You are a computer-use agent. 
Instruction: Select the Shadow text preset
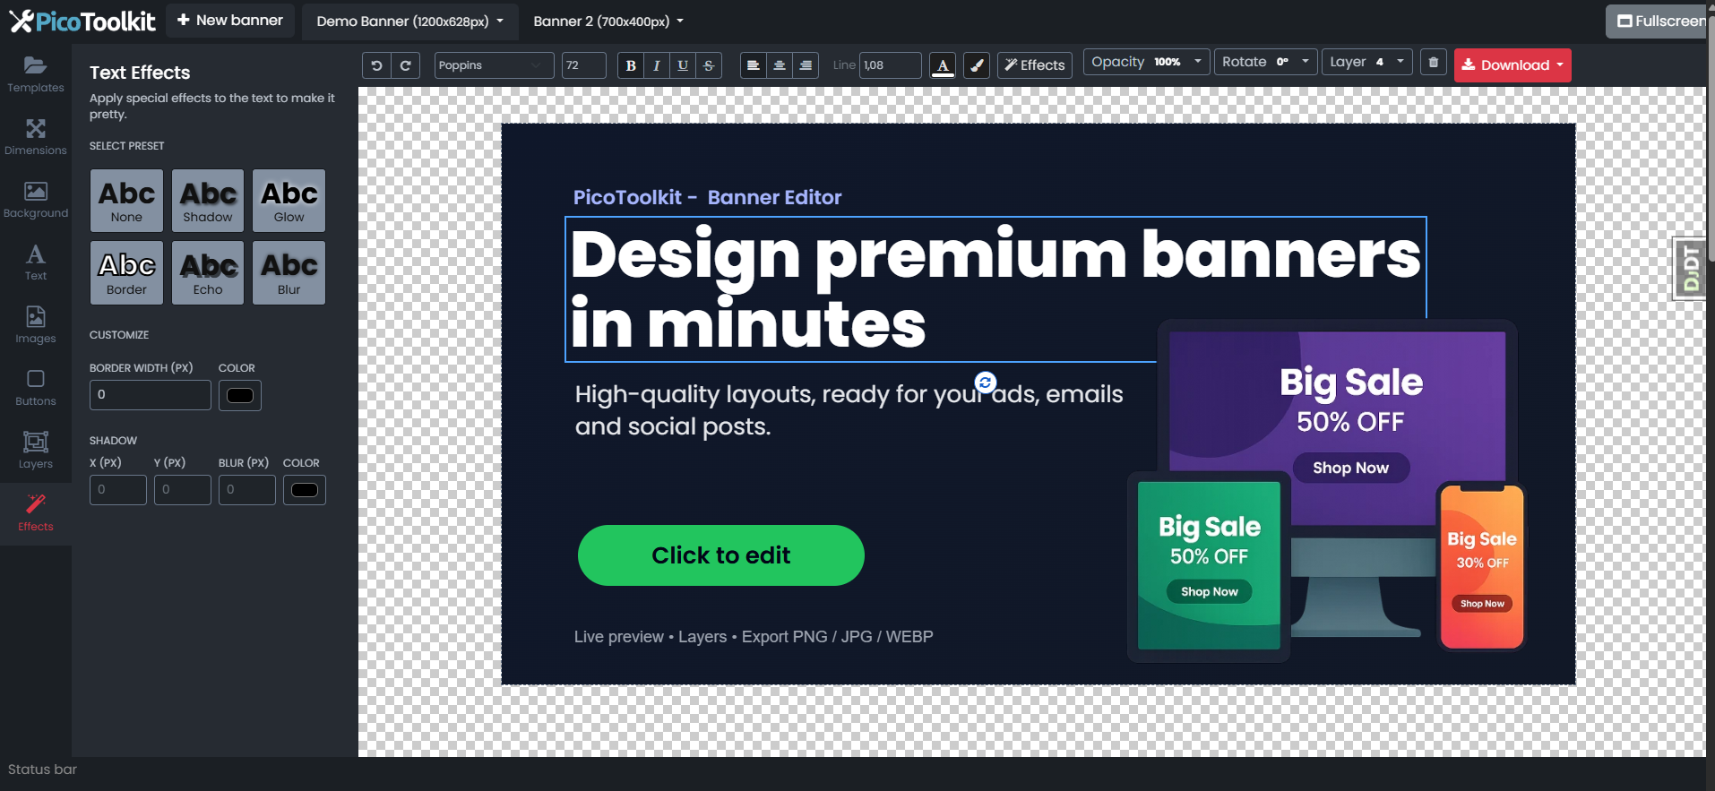pyautogui.click(x=208, y=201)
